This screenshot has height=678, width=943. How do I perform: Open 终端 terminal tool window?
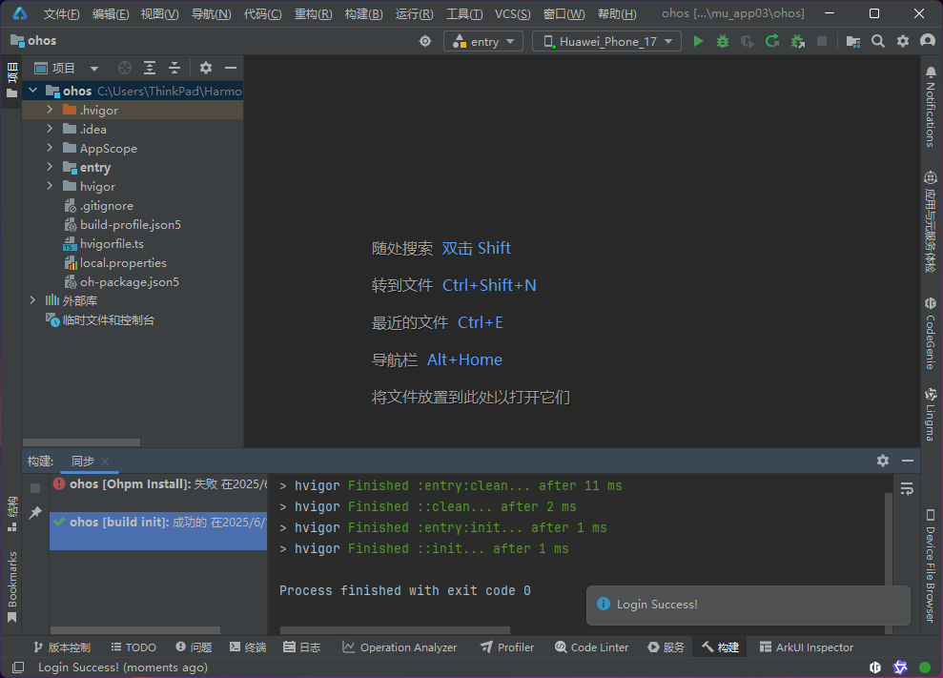click(248, 647)
